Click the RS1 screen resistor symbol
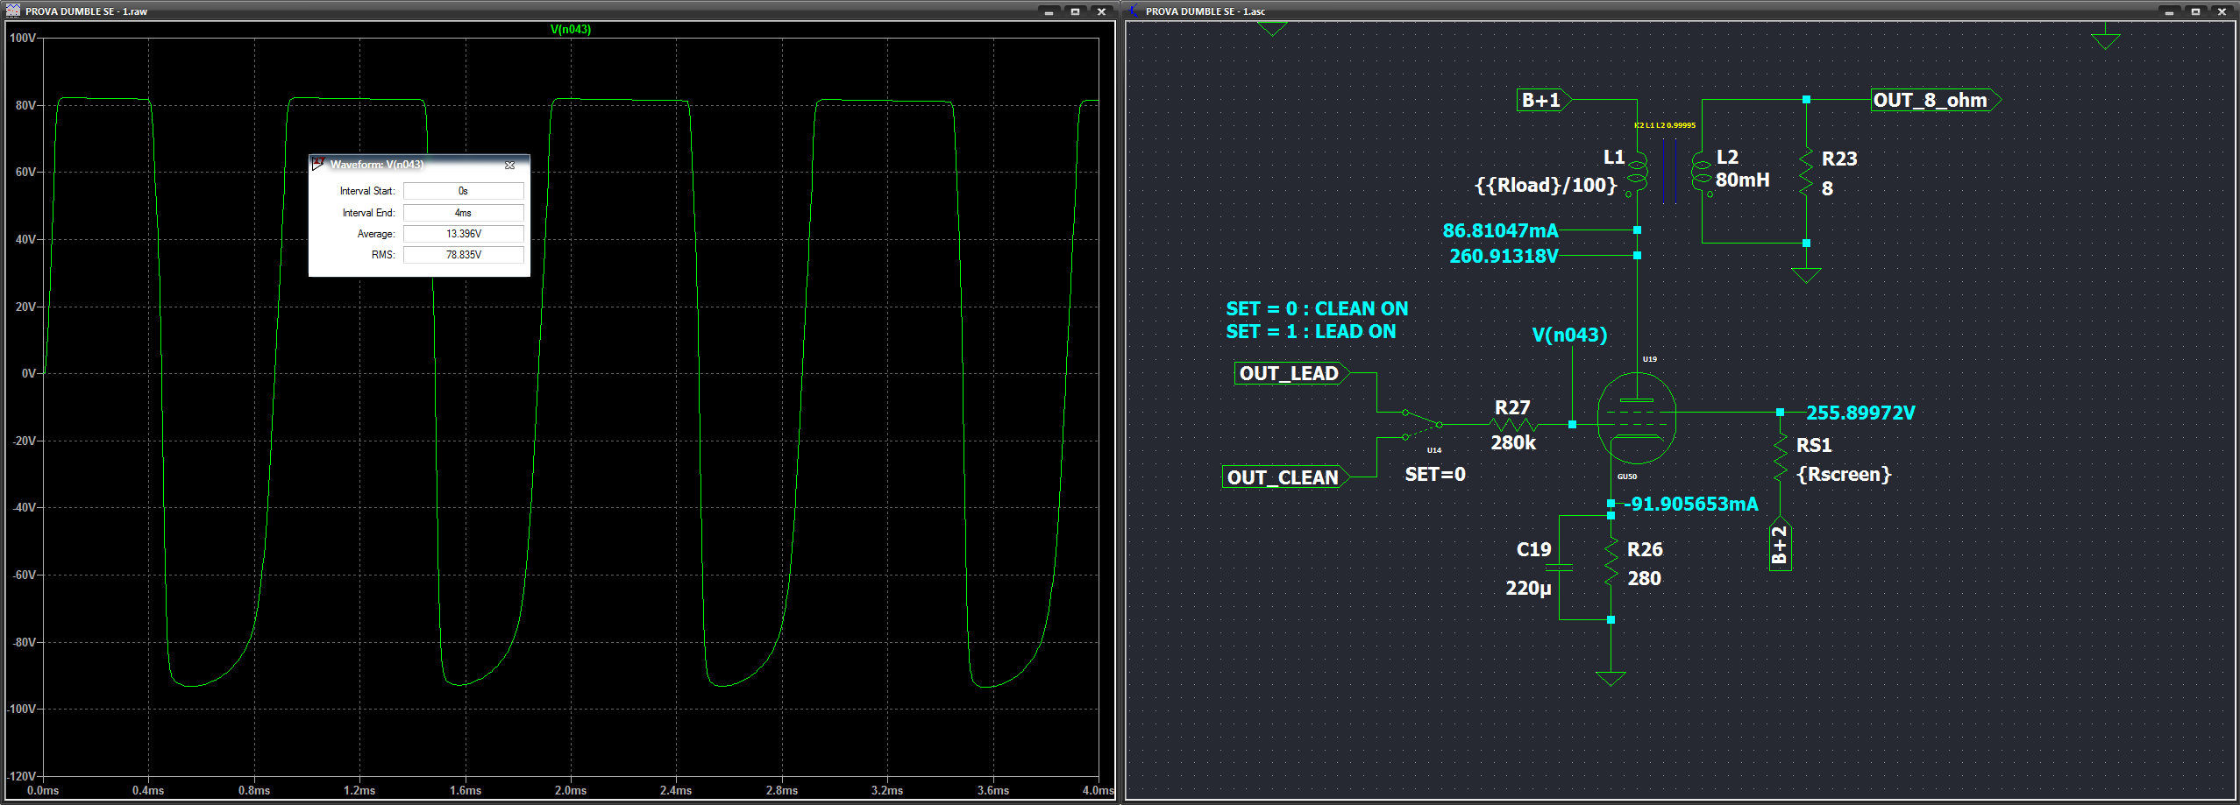Screen dimensions: 2240x805 [x=1780, y=458]
